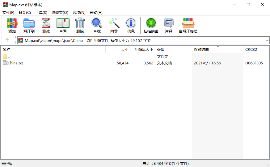Sort by 修改时间 column header
The height and width of the screenshot is (167, 270).
218,50
